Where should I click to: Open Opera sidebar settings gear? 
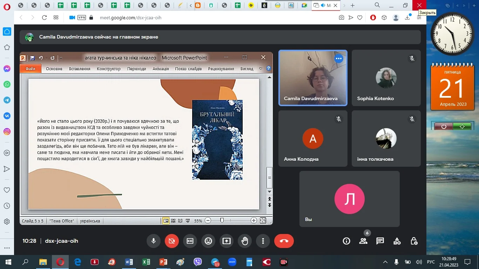(7, 222)
